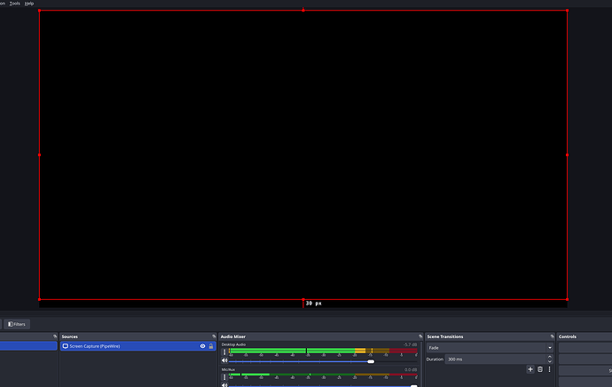This screenshot has height=387, width=612.
Task: Click the Duration 300 ms field
Action: 496,359
